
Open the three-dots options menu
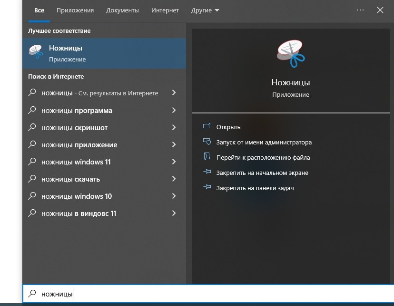pyautogui.click(x=360, y=10)
